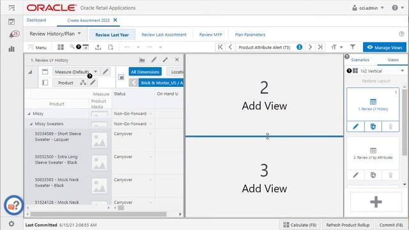This screenshot has height=230, width=409.
Task: Show Product Attribute Alert info icon
Action: coord(300,47)
